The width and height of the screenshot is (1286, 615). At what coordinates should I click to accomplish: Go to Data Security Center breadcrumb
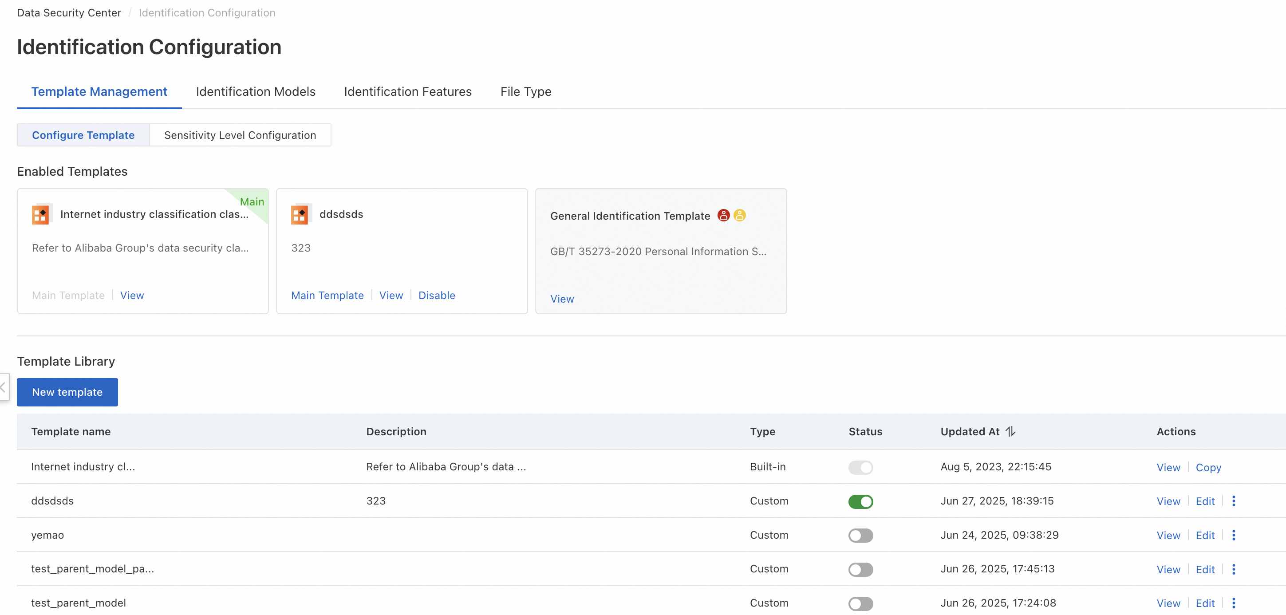click(x=69, y=12)
